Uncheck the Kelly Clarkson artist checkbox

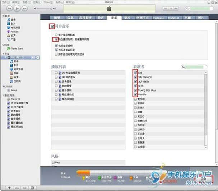135,77
